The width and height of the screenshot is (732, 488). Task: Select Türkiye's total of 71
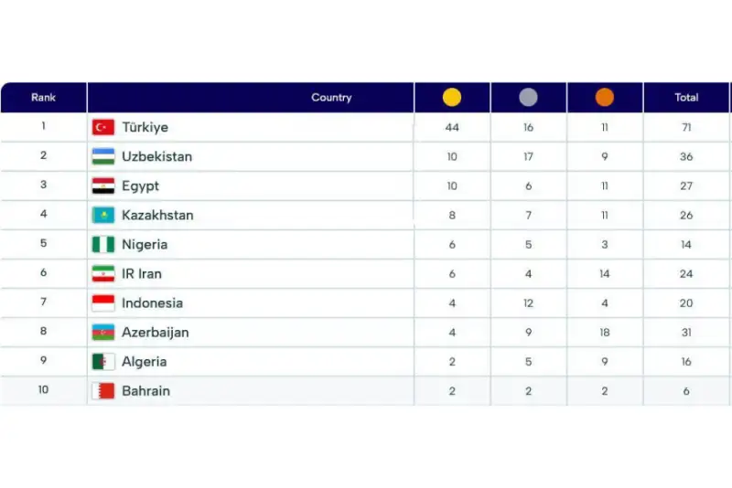(686, 127)
